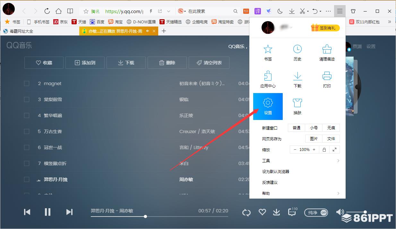Open 下载 downloads icon in menu
The width and height of the screenshot is (396, 229).
click(297, 80)
